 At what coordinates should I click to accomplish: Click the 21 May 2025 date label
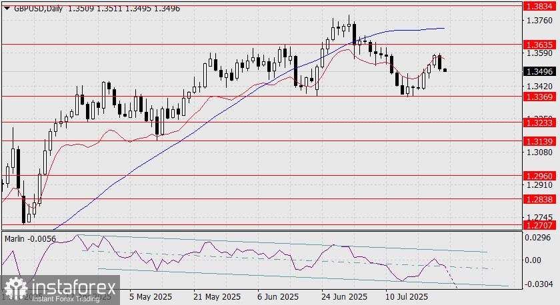tap(217, 297)
